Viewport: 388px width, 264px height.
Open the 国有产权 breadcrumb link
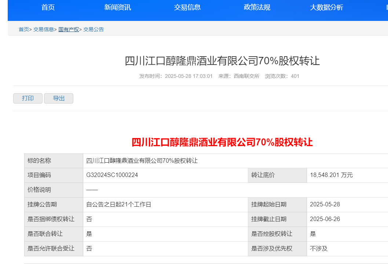68,29
